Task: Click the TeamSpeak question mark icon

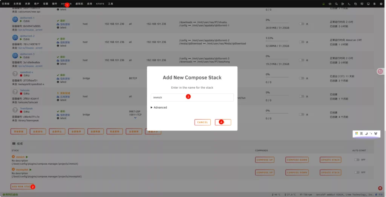Action: click(x=15, y=111)
